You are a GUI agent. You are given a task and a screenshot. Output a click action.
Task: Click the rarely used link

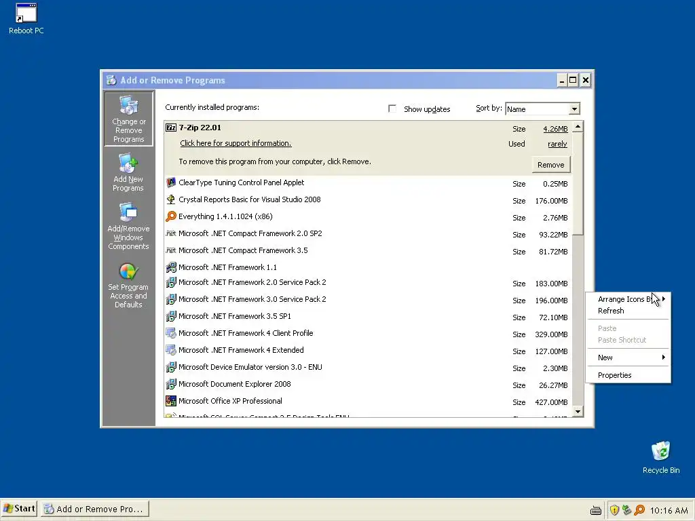click(x=557, y=144)
